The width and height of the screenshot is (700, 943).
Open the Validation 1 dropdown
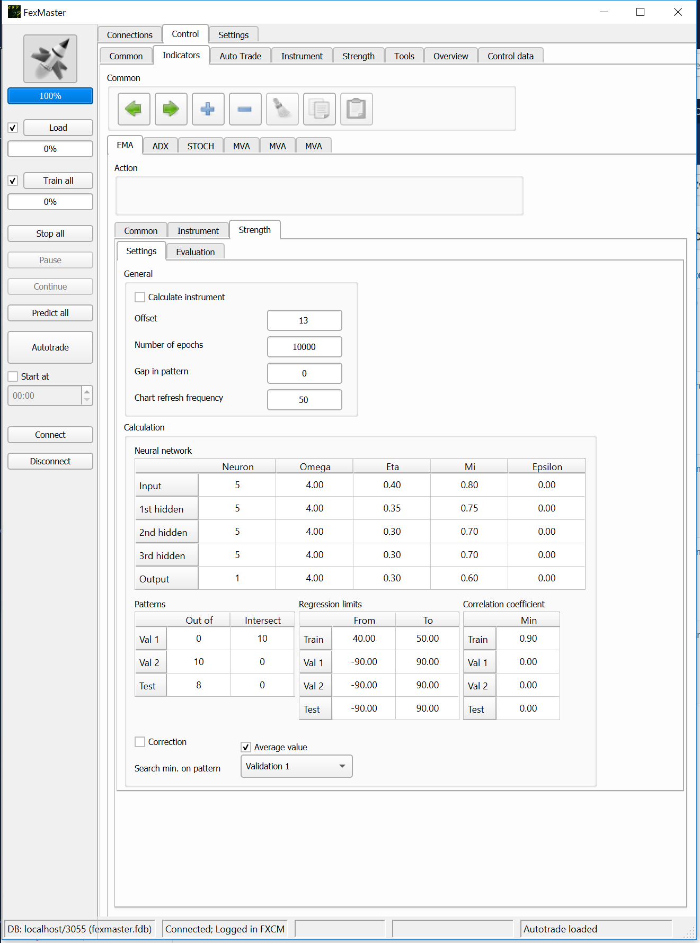pos(296,766)
